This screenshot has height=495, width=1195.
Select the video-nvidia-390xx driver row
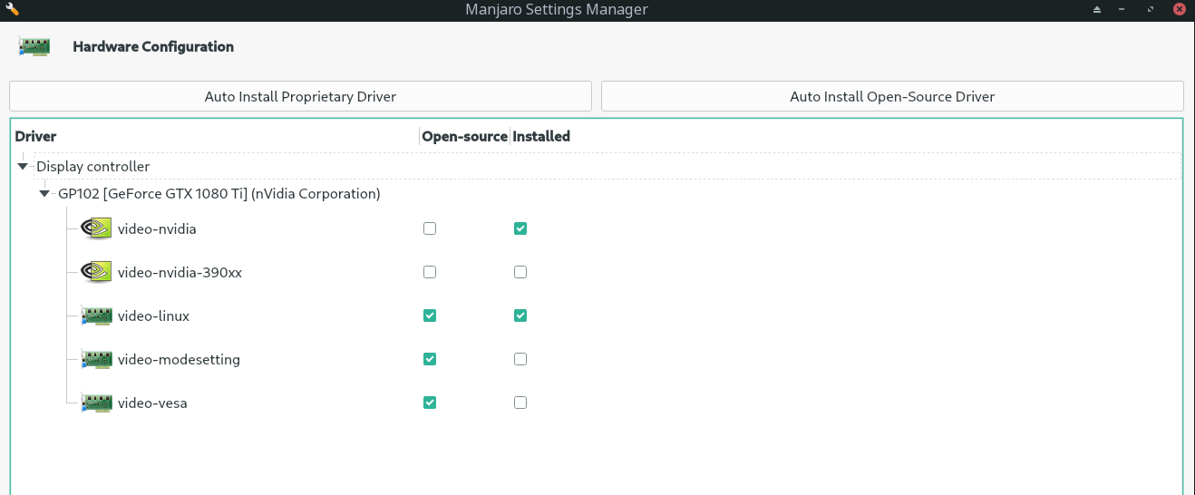tap(180, 272)
